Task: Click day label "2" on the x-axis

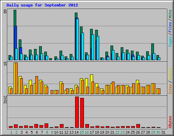Action: tap(16, 132)
